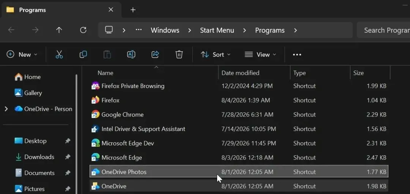Screen dimensions: 410x194
Task: Select the "Microsoft Edge Dev" file name
Action: click(128, 143)
